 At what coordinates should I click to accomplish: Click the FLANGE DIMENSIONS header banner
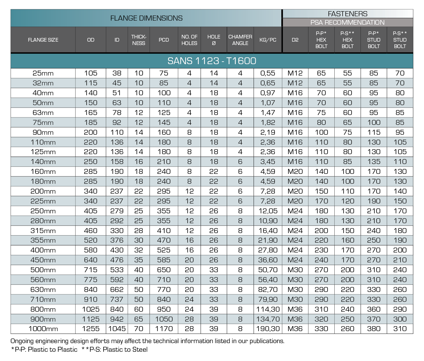point(146,18)
